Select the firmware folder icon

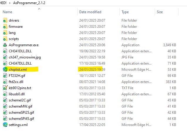[5, 27]
